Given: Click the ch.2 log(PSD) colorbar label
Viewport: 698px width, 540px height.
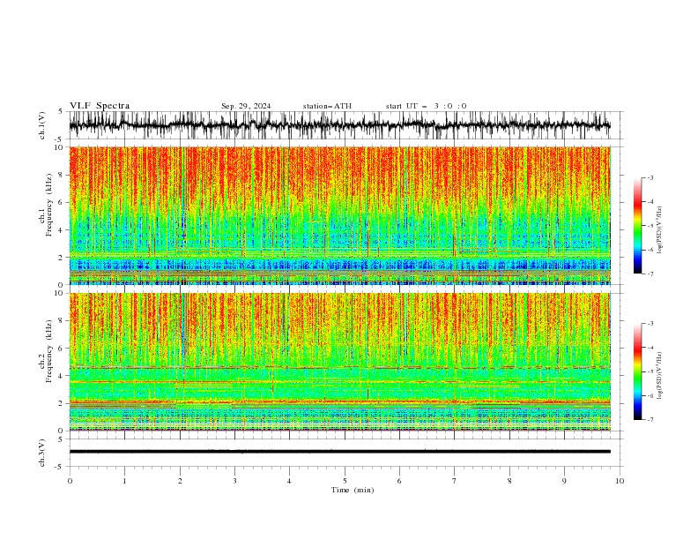Looking at the screenshot, I should 660,376.
